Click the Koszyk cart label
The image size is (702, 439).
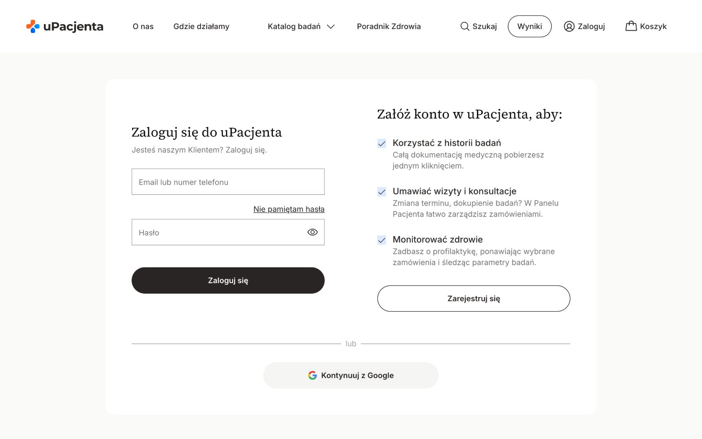653,26
